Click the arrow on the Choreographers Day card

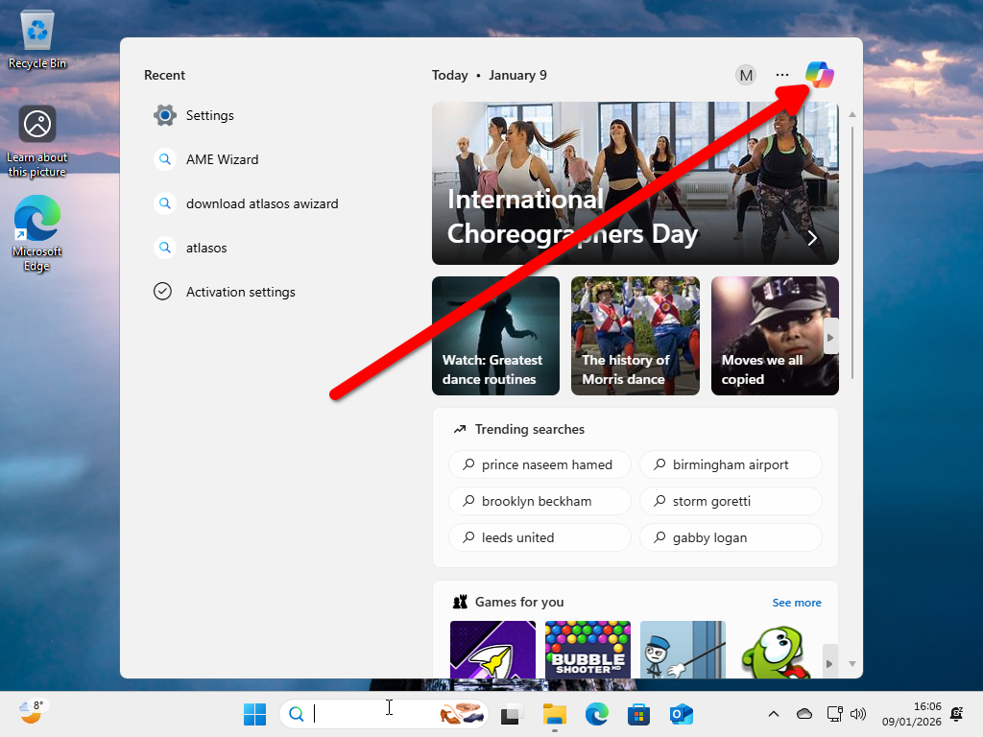(x=811, y=238)
